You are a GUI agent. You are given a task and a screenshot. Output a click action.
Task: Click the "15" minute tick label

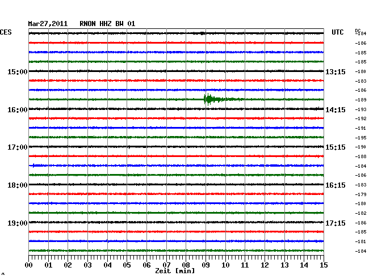pos(324,265)
